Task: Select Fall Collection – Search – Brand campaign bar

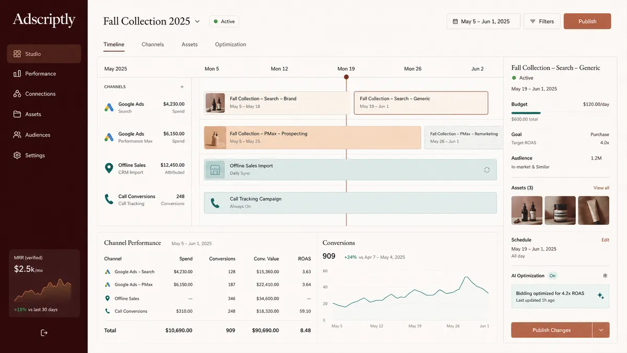Action: point(277,103)
